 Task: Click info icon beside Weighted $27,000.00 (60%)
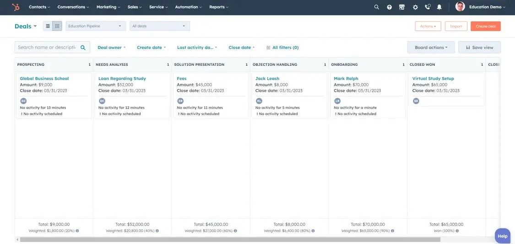[x=235, y=231]
